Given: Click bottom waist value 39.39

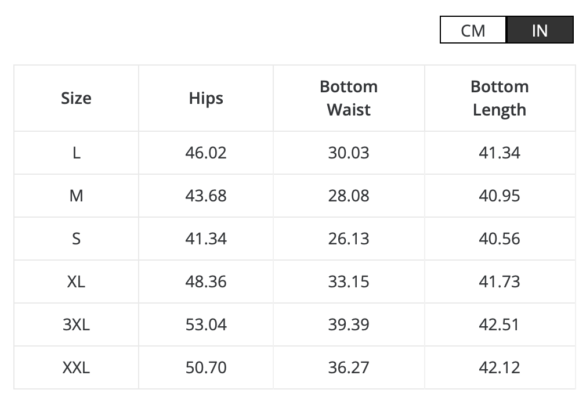Looking at the screenshot, I should click(349, 324).
